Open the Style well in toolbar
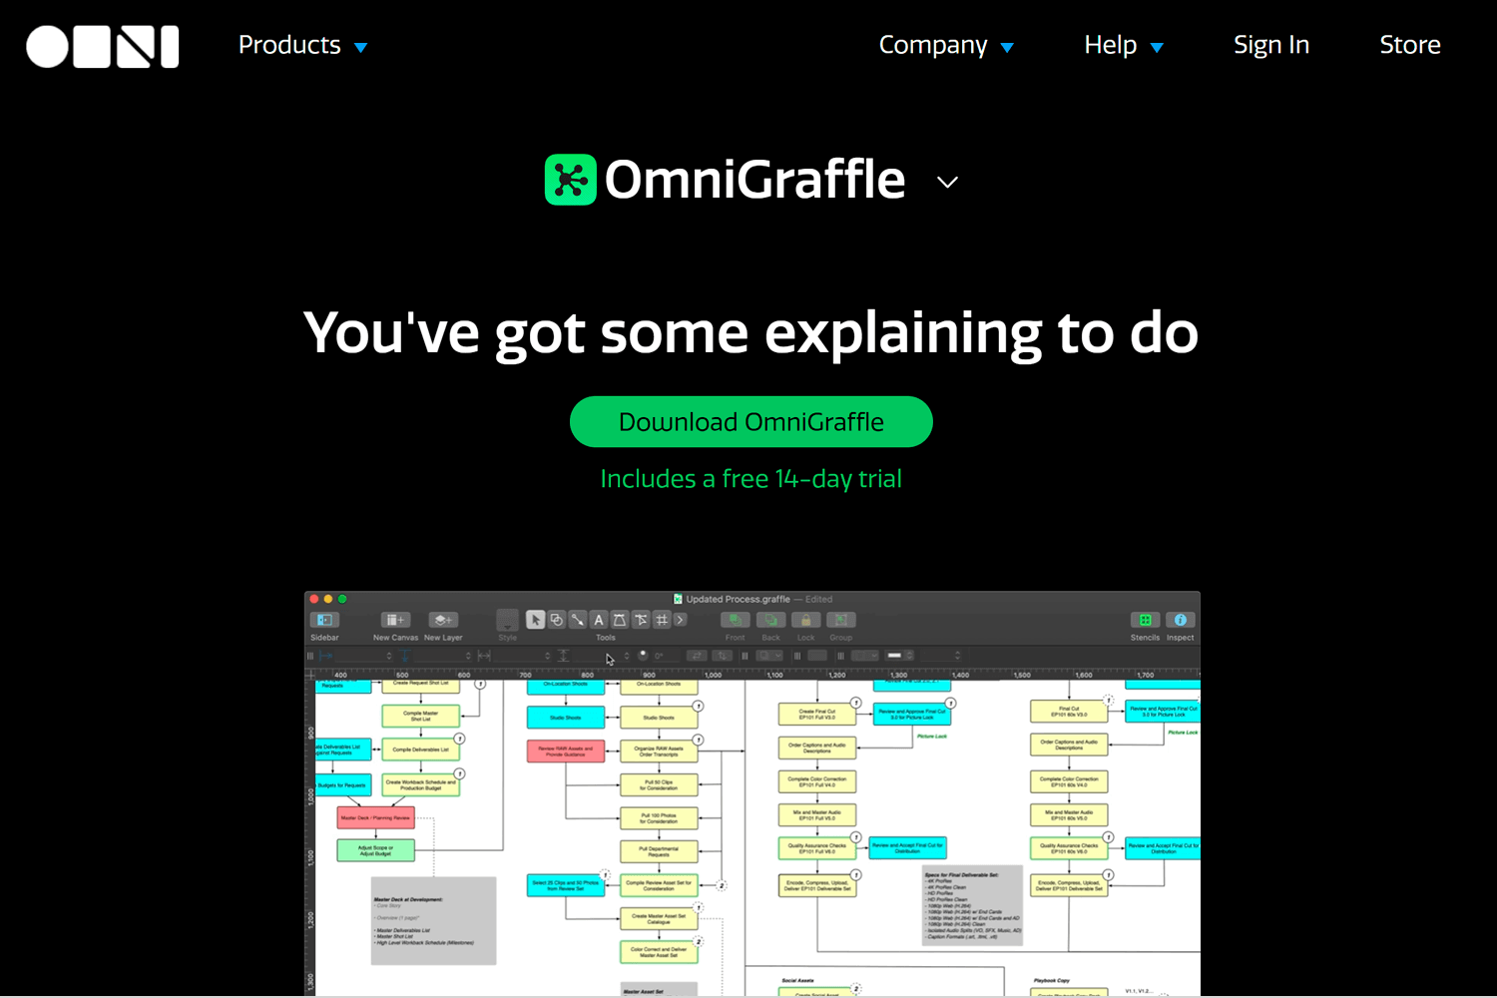Image resolution: width=1497 pixels, height=998 pixels. (x=507, y=620)
